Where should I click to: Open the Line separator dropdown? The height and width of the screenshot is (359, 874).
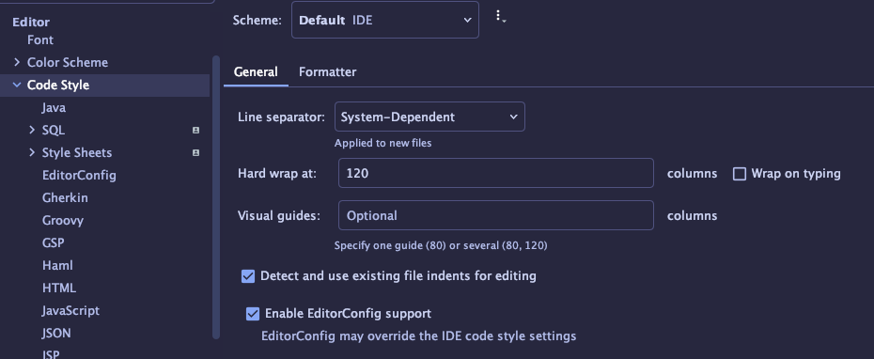click(x=429, y=117)
